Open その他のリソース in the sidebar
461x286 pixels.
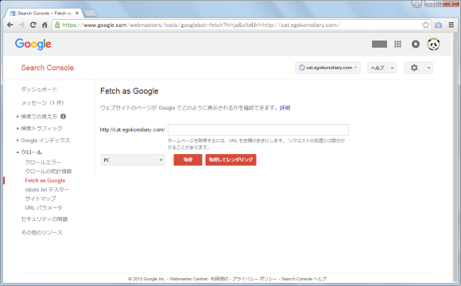(42, 233)
